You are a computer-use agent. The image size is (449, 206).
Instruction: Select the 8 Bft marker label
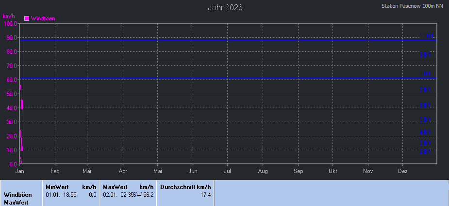click(x=426, y=74)
